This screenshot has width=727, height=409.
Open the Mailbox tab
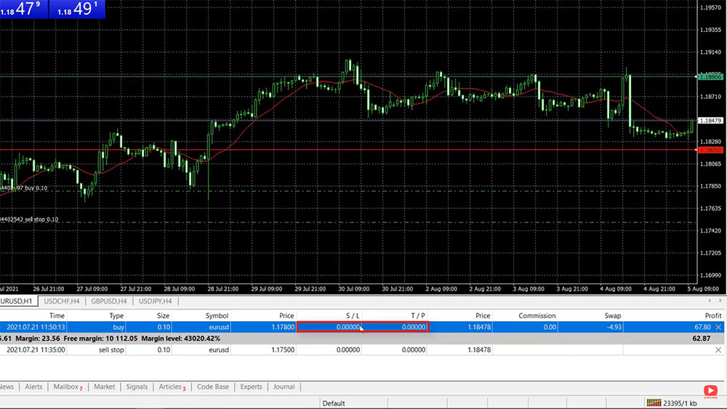[68, 387]
